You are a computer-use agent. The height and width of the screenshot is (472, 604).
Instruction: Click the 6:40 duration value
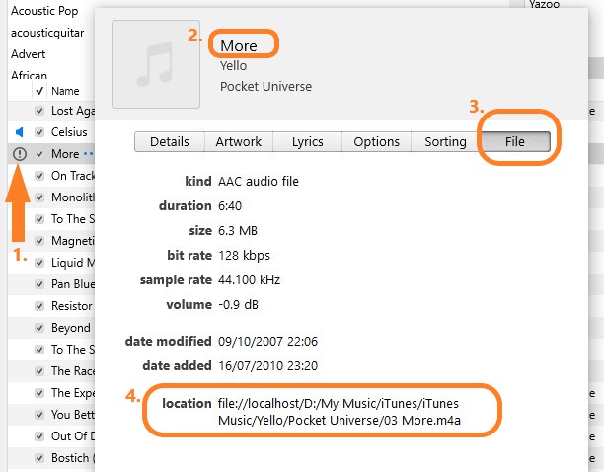230,206
